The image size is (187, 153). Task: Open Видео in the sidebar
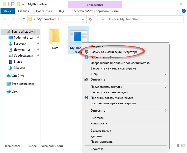(18, 62)
